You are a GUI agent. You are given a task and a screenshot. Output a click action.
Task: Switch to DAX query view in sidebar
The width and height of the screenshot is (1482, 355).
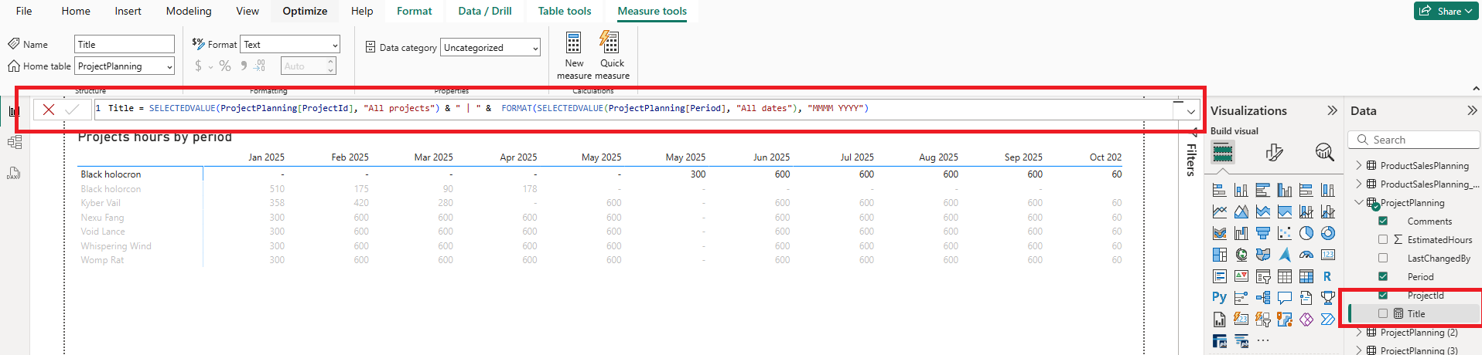(14, 173)
